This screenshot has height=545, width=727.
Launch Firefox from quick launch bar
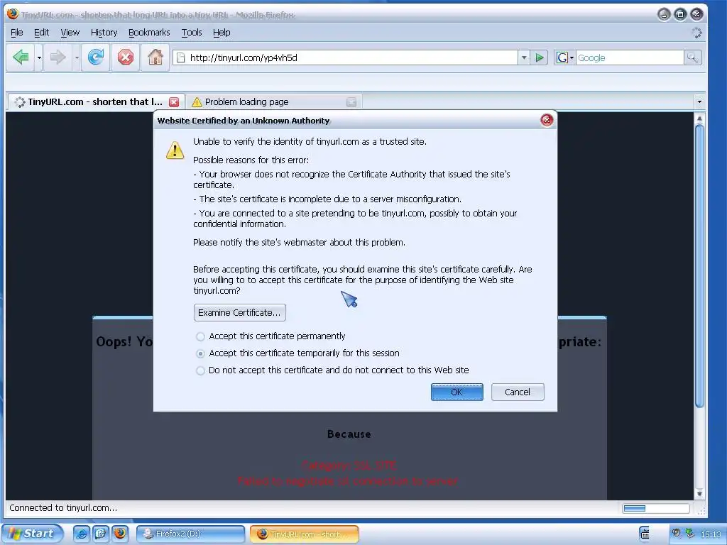pos(119,534)
